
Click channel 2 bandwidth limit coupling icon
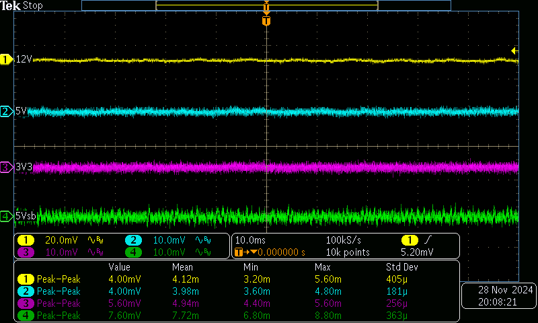tap(203, 240)
